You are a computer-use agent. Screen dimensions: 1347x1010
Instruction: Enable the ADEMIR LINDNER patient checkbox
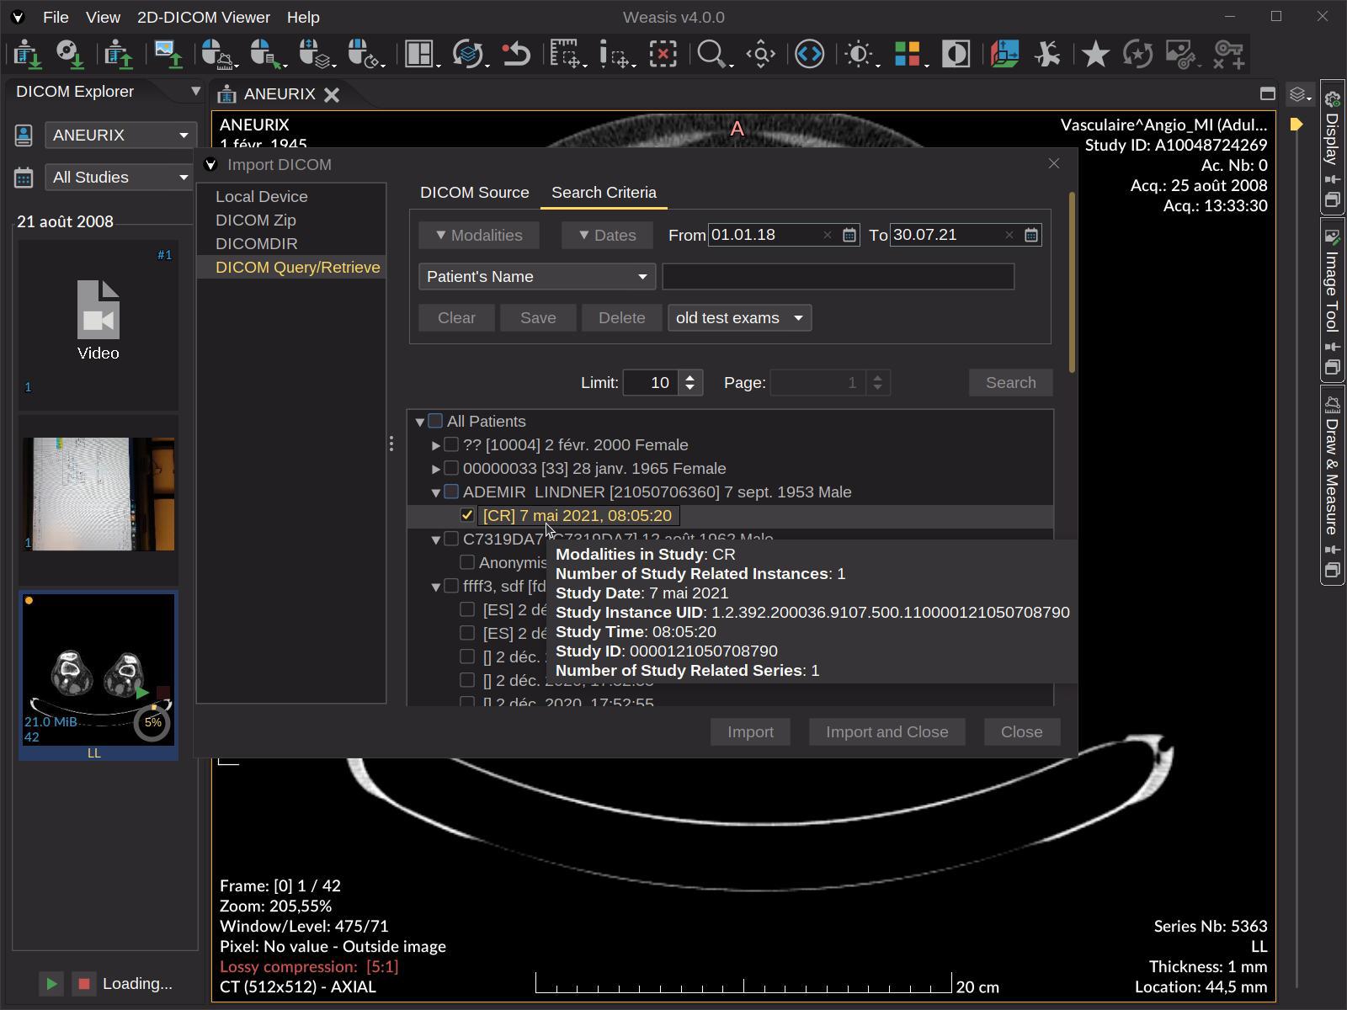pyautogui.click(x=451, y=492)
